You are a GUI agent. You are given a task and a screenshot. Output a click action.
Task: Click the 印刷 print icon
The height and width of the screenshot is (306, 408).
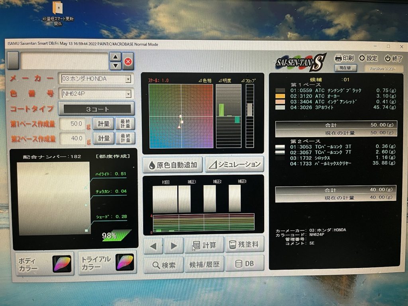pyautogui.click(x=338, y=58)
